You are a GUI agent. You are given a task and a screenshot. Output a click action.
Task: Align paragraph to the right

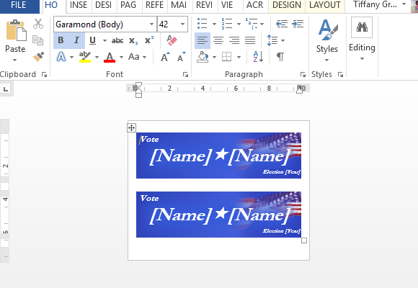[234, 40]
